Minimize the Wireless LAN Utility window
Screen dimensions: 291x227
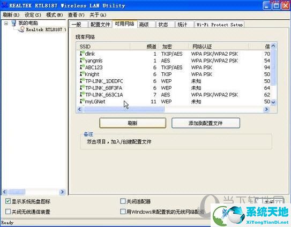[267, 6]
